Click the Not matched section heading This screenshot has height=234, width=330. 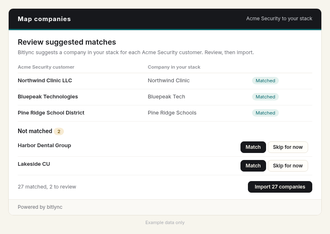click(x=35, y=131)
